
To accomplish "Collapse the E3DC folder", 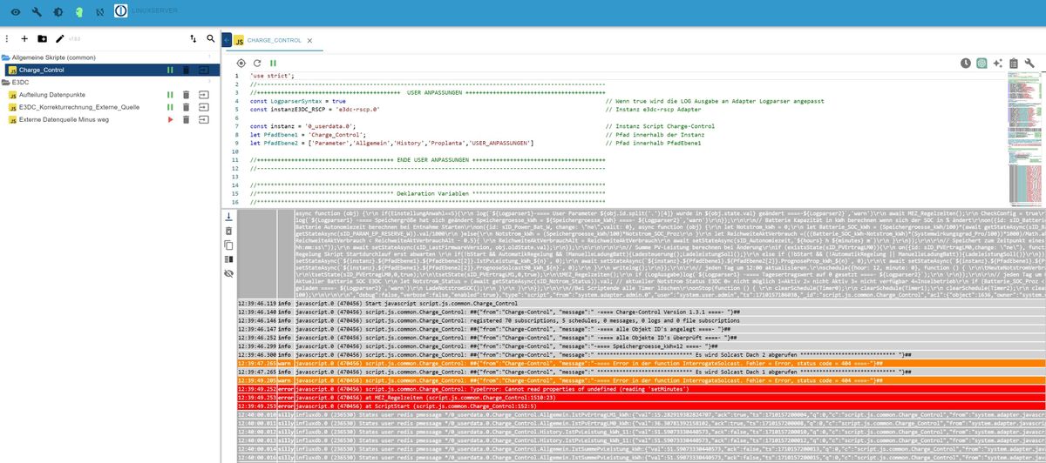I will click(x=16, y=82).
